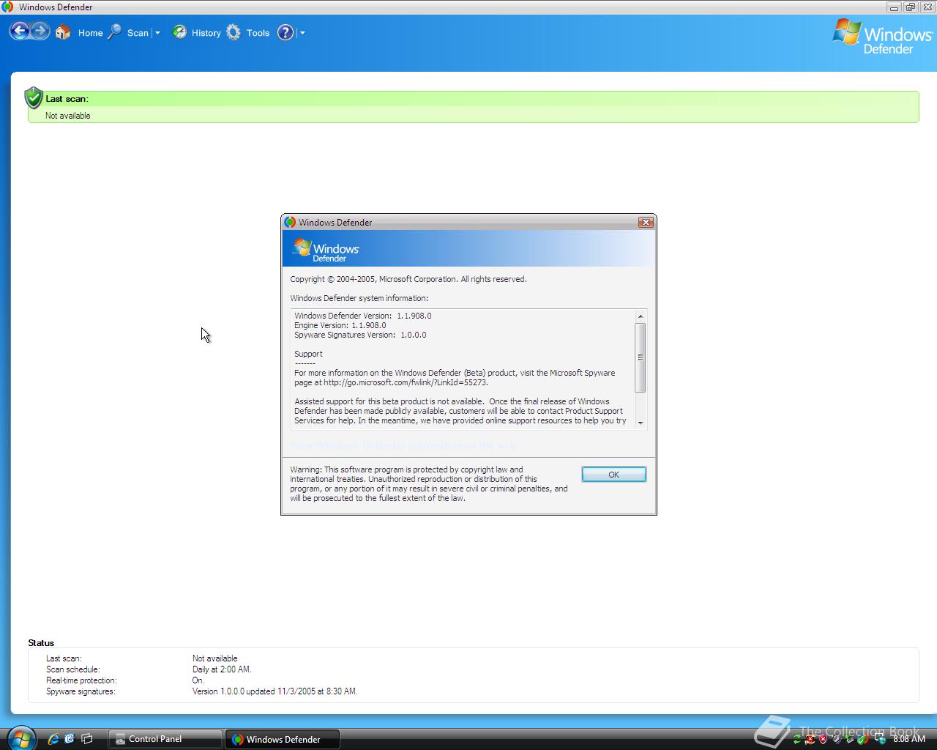Click the go.microsoft.com fwlink URL text
This screenshot has width=937, height=750.
coord(406,382)
